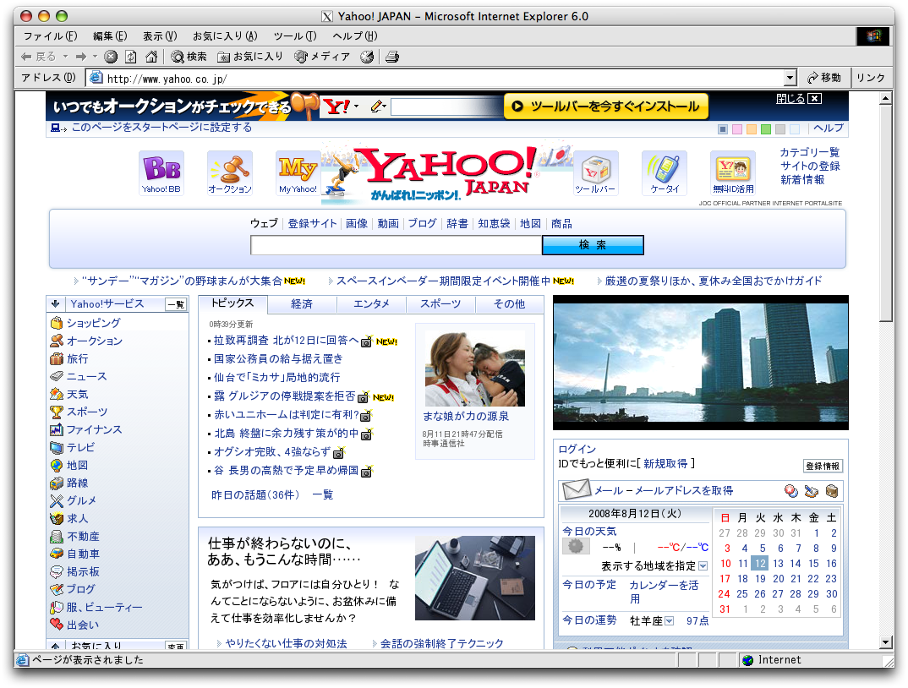Open the ファイル(F) menu
The width and height of the screenshot is (908, 688).
[x=51, y=35]
